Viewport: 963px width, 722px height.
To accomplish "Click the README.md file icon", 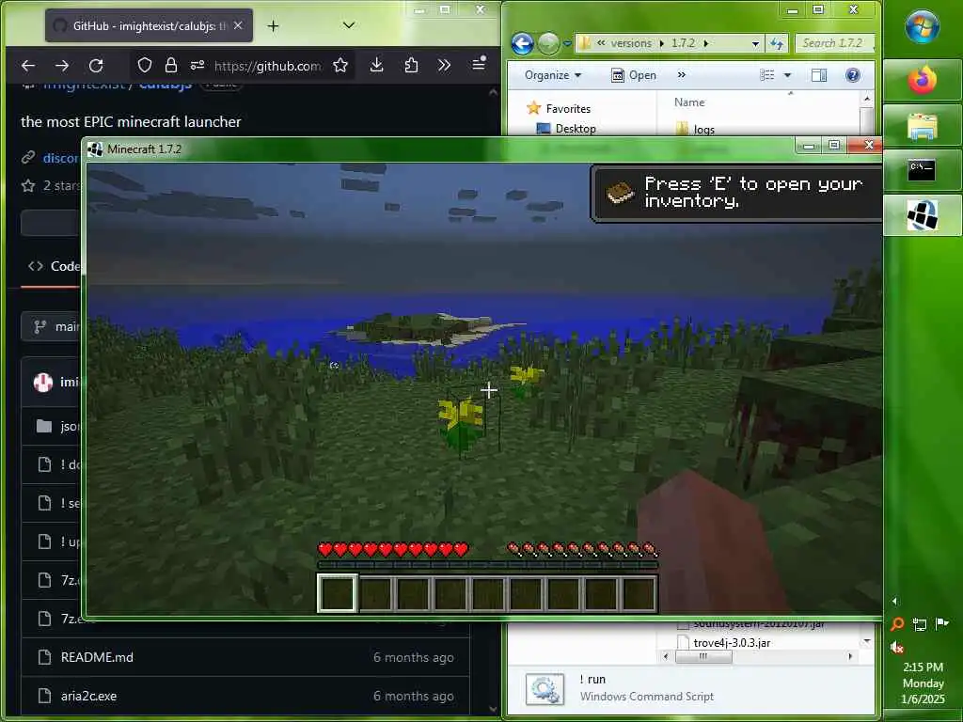I will tap(44, 657).
